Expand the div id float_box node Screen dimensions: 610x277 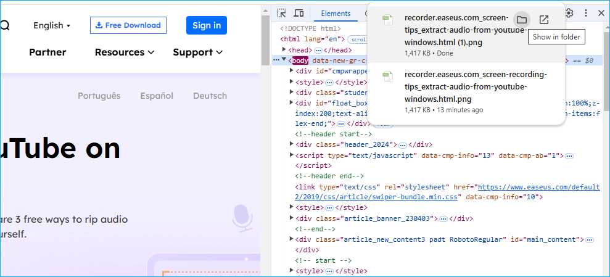coord(292,102)
